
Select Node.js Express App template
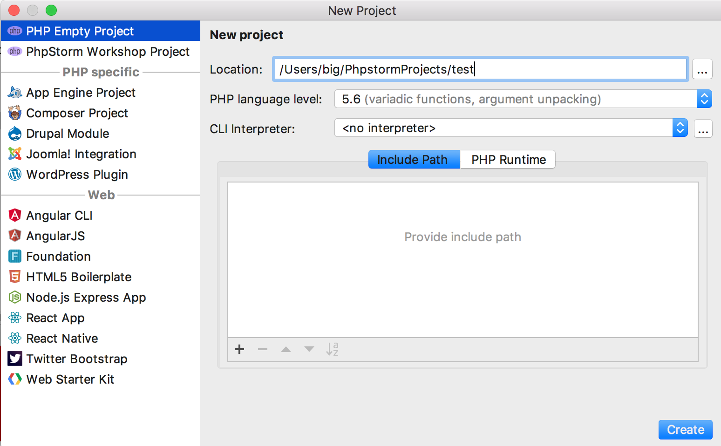pyautogui.click(x=101, y=297)
